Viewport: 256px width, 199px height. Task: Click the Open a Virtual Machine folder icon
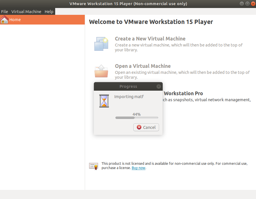click(101, 71)
